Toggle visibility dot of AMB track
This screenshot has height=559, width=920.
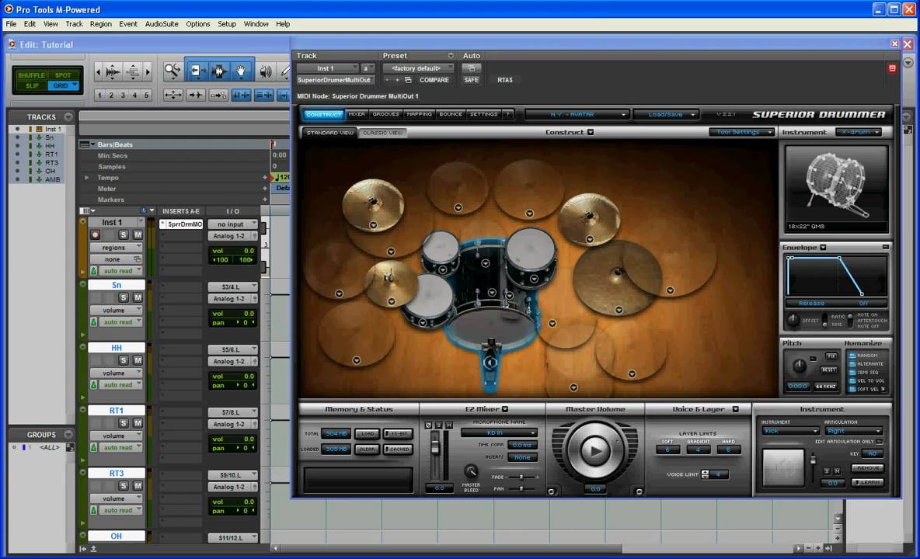(17, 179)
